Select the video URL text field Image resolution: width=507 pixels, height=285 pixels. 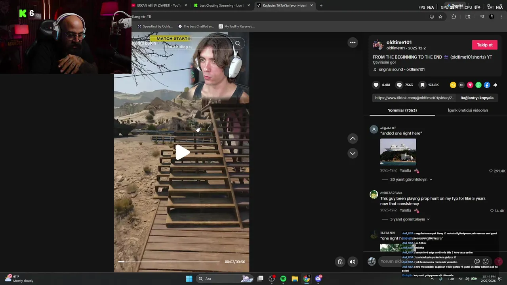tap(414, 98)
